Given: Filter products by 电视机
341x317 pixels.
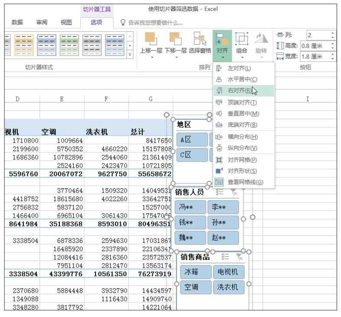Looking at the screenshot, I should [229, 272].
